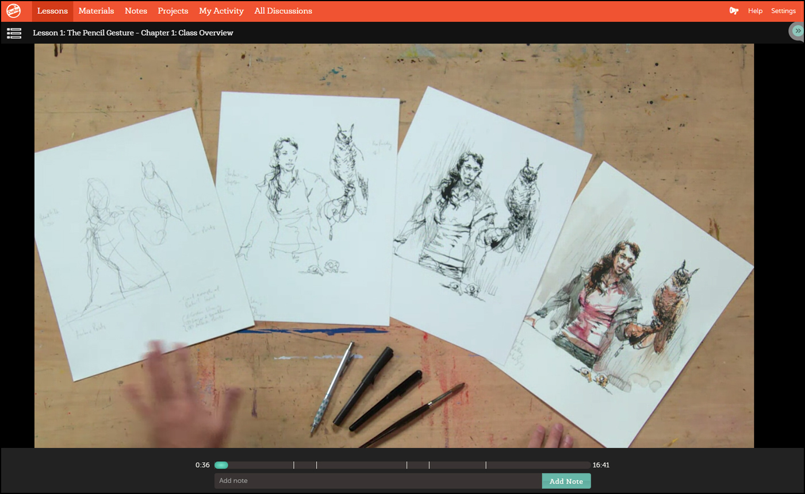Expand the side panel with double-arrow button

(x=797, y=31)
